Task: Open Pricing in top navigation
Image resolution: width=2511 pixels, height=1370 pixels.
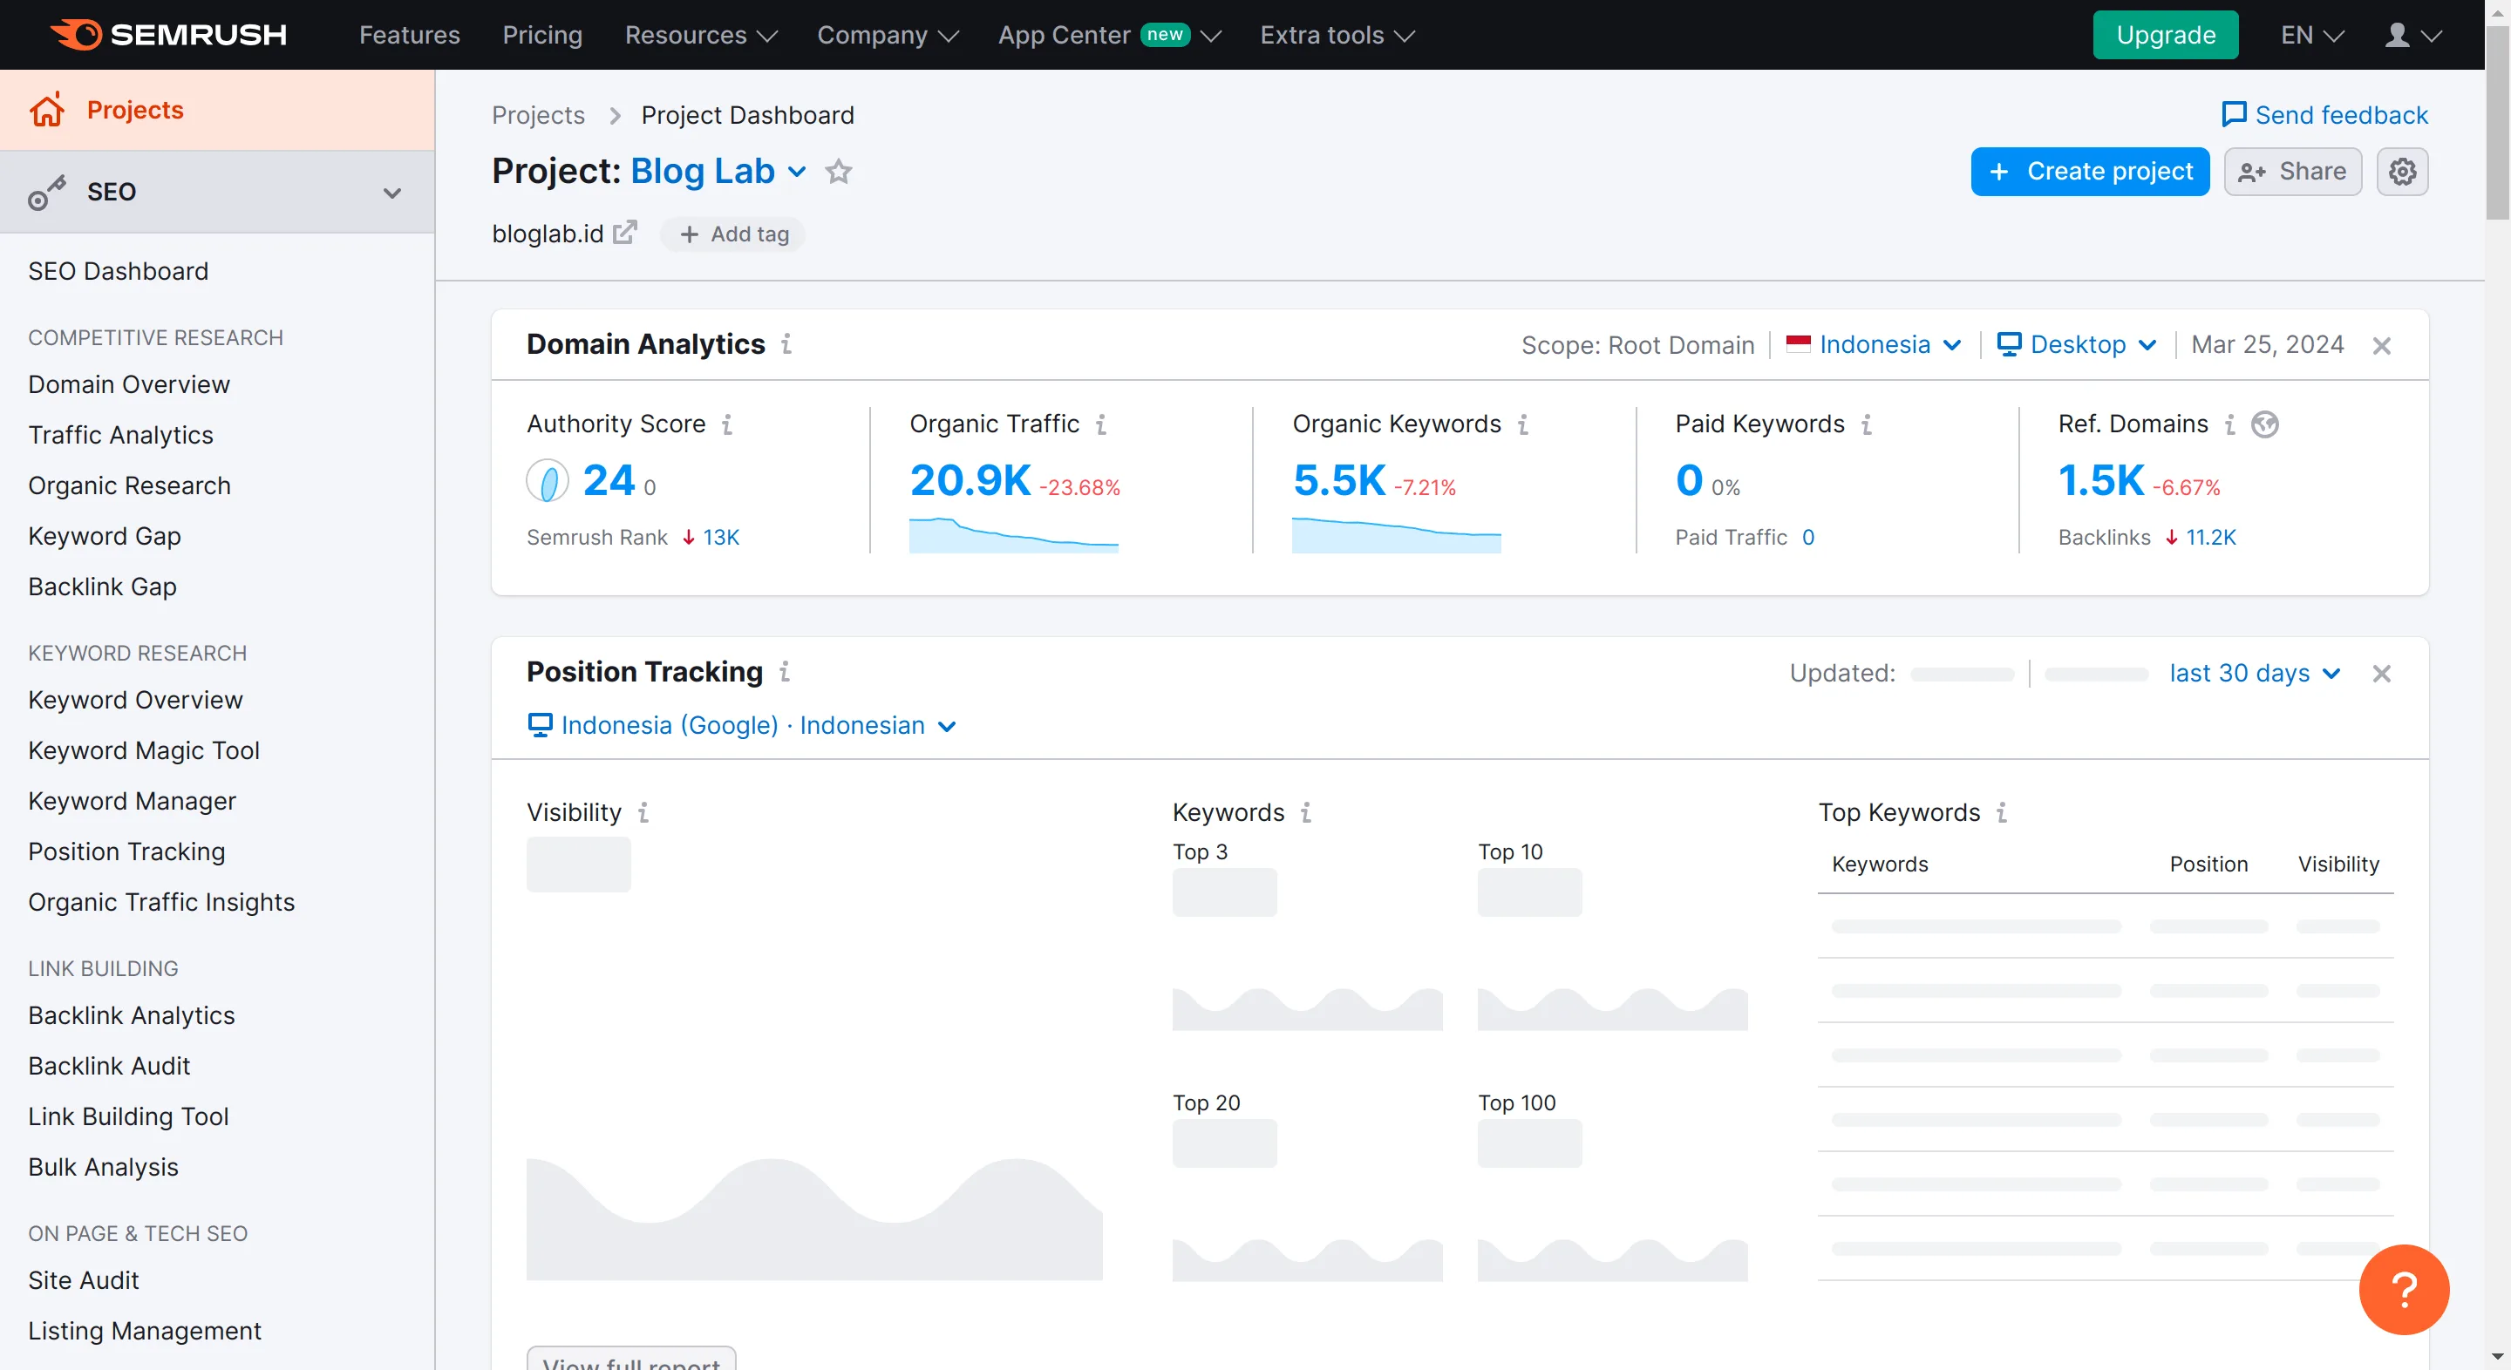Action: coord(542,35)
